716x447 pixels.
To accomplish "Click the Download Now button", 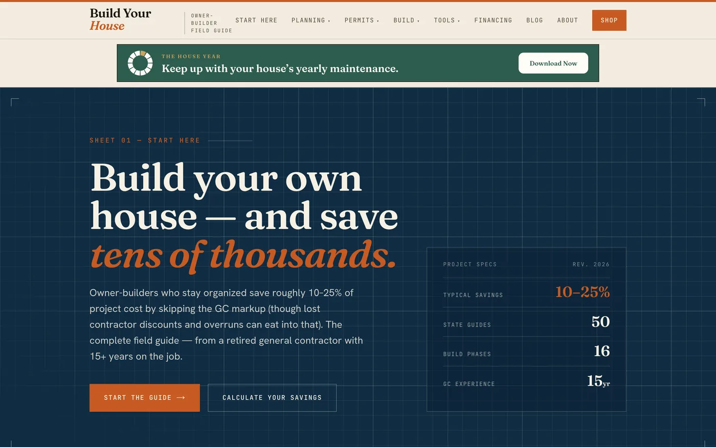I will click(553, 63).
